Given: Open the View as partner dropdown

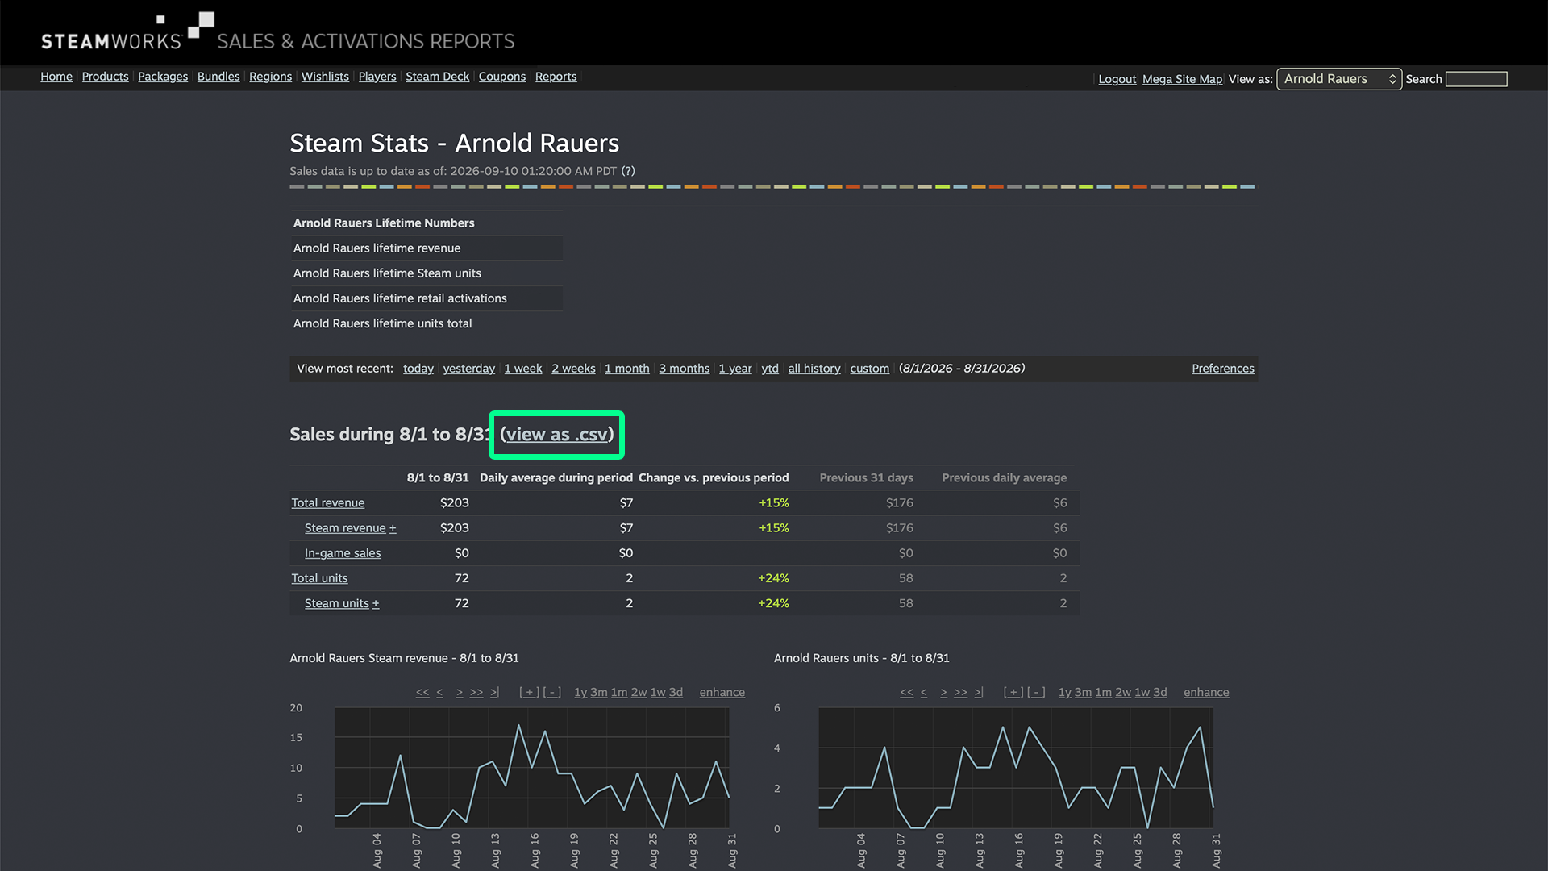Looking at the screenshot, I should tap(1339, 79).
